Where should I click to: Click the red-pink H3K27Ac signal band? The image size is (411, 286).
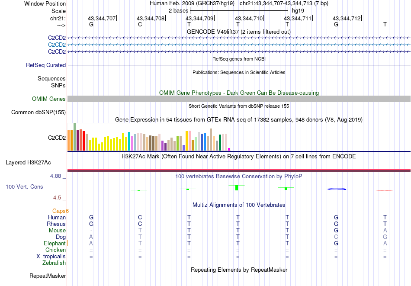[x=239, y=170]
